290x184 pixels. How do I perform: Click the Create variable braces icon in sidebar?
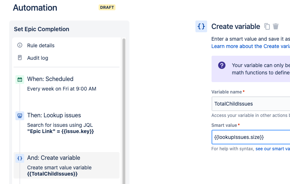[20, 158]
